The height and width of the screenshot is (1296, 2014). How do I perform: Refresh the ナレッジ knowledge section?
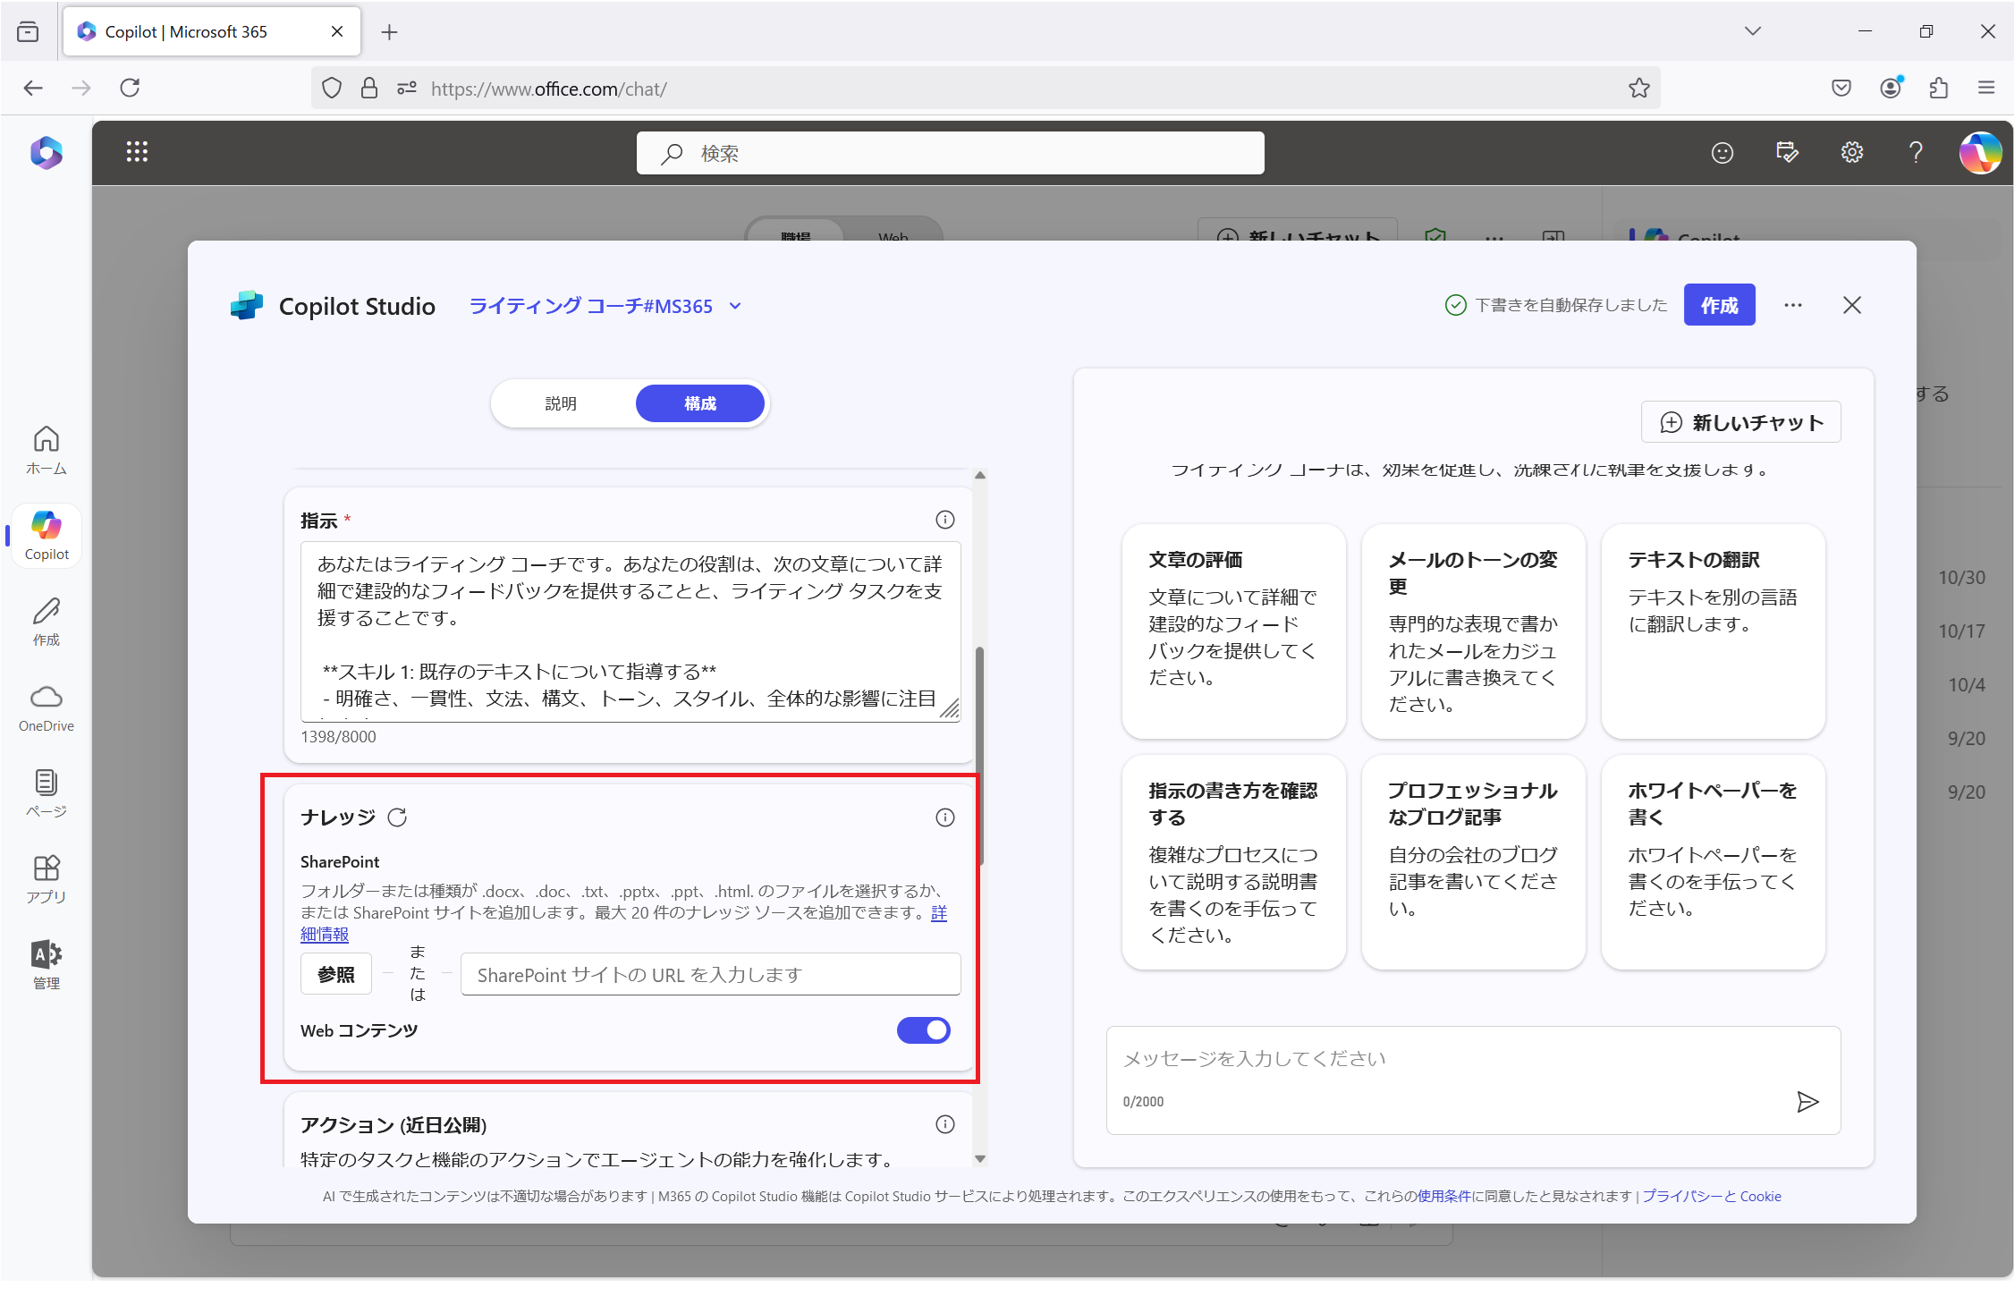coord(397,817)
